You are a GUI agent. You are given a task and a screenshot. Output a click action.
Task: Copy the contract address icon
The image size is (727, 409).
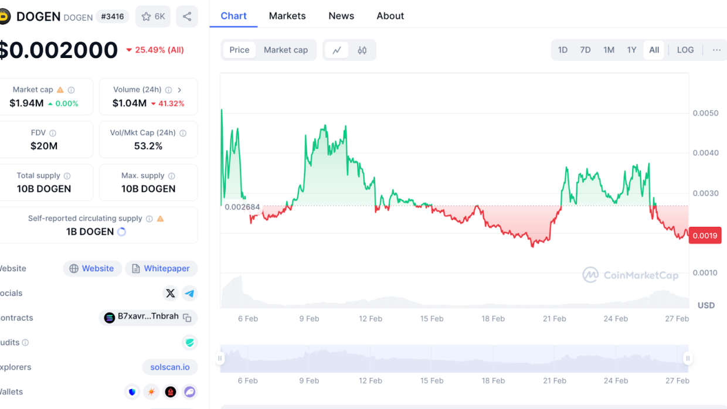187,318
